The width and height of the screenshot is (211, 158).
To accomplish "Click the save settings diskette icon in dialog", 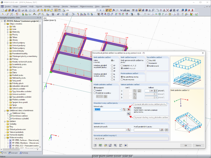I will 110,145.
